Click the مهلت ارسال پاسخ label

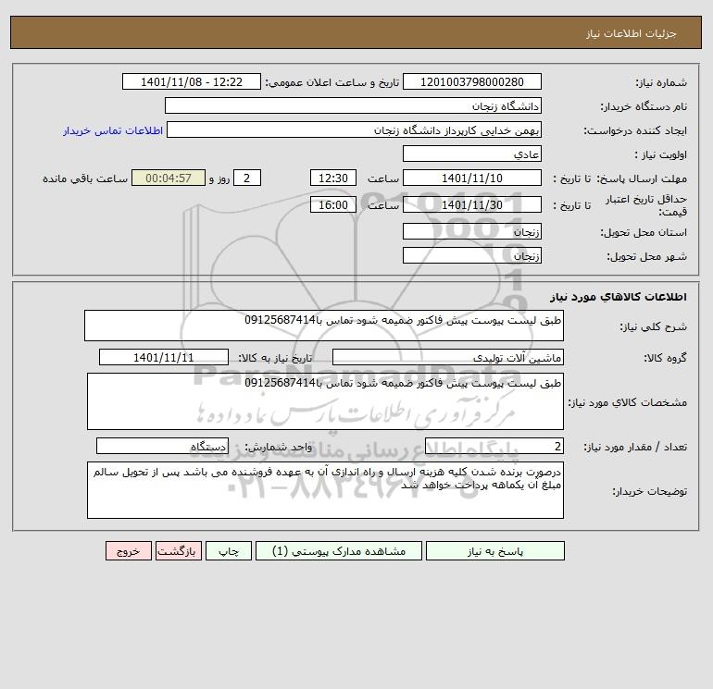point(642,178)
